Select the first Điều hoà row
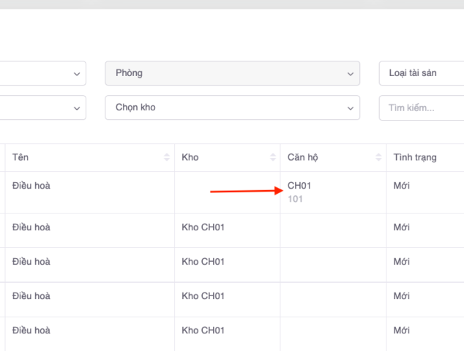The width and height of the screenshot is (464, 351). 31,186
